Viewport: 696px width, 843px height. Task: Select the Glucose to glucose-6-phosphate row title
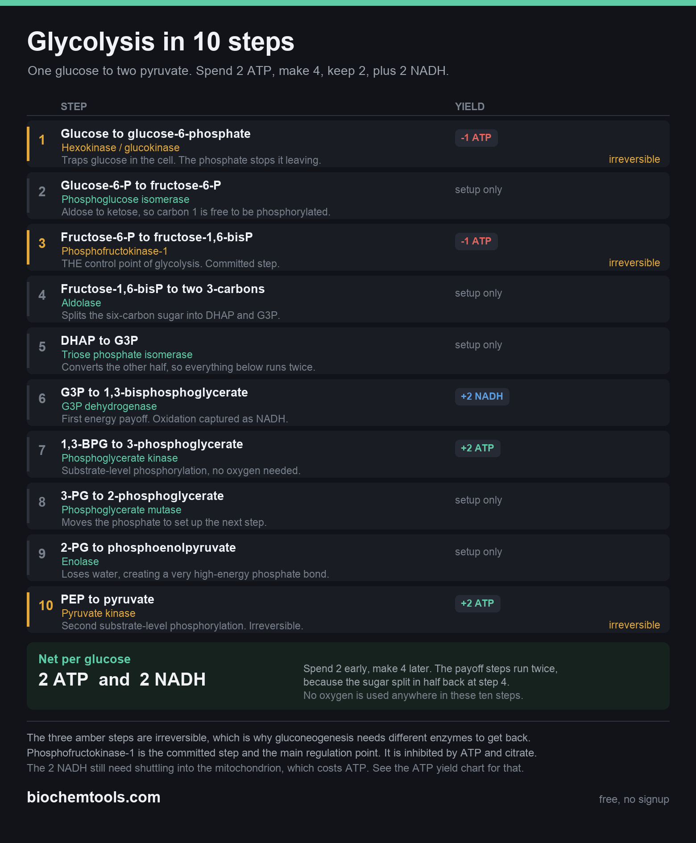(x=156, y=134)
